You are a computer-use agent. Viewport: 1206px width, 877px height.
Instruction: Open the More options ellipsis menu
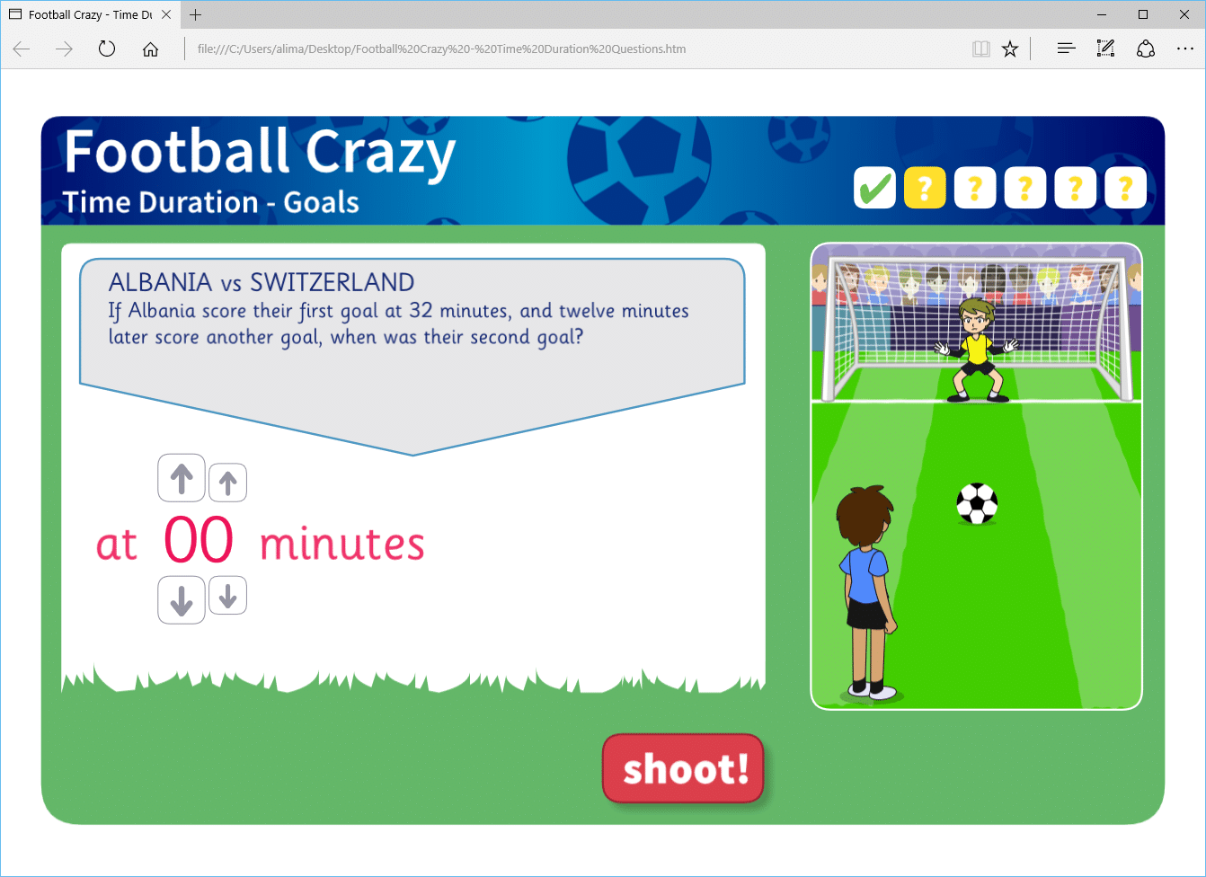click(x=1185, y=49)
